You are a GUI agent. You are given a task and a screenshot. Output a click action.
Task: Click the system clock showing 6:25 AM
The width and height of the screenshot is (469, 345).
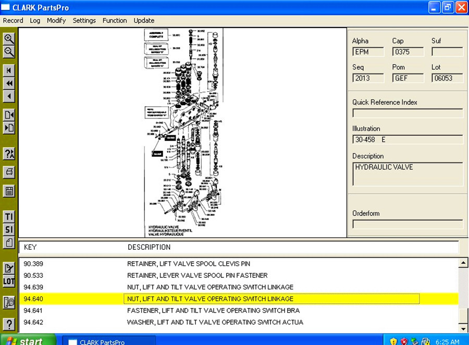click(x=448, y=342)
